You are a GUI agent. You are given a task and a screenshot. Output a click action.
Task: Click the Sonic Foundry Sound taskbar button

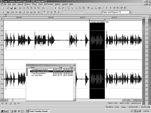point(38,111)
